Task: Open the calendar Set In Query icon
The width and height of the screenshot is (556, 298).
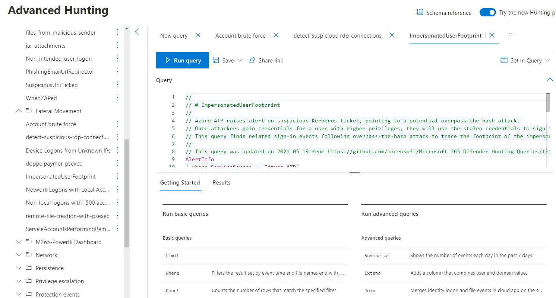Action: (x=504, y=60)
